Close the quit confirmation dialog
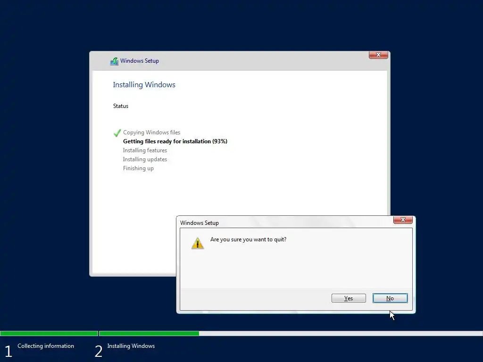The height and width of the screenshot is (362, 483). 403,220
